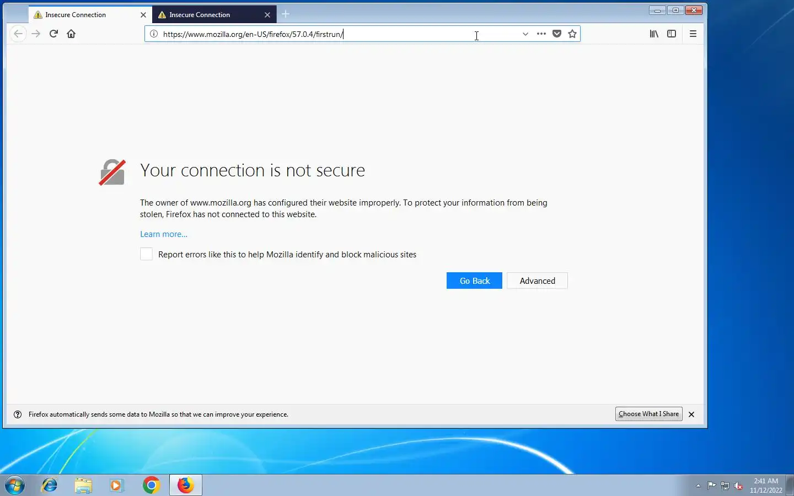Go to the Firefox home page
The width and height of the screenshot is (794, 496).
(71, 34)
